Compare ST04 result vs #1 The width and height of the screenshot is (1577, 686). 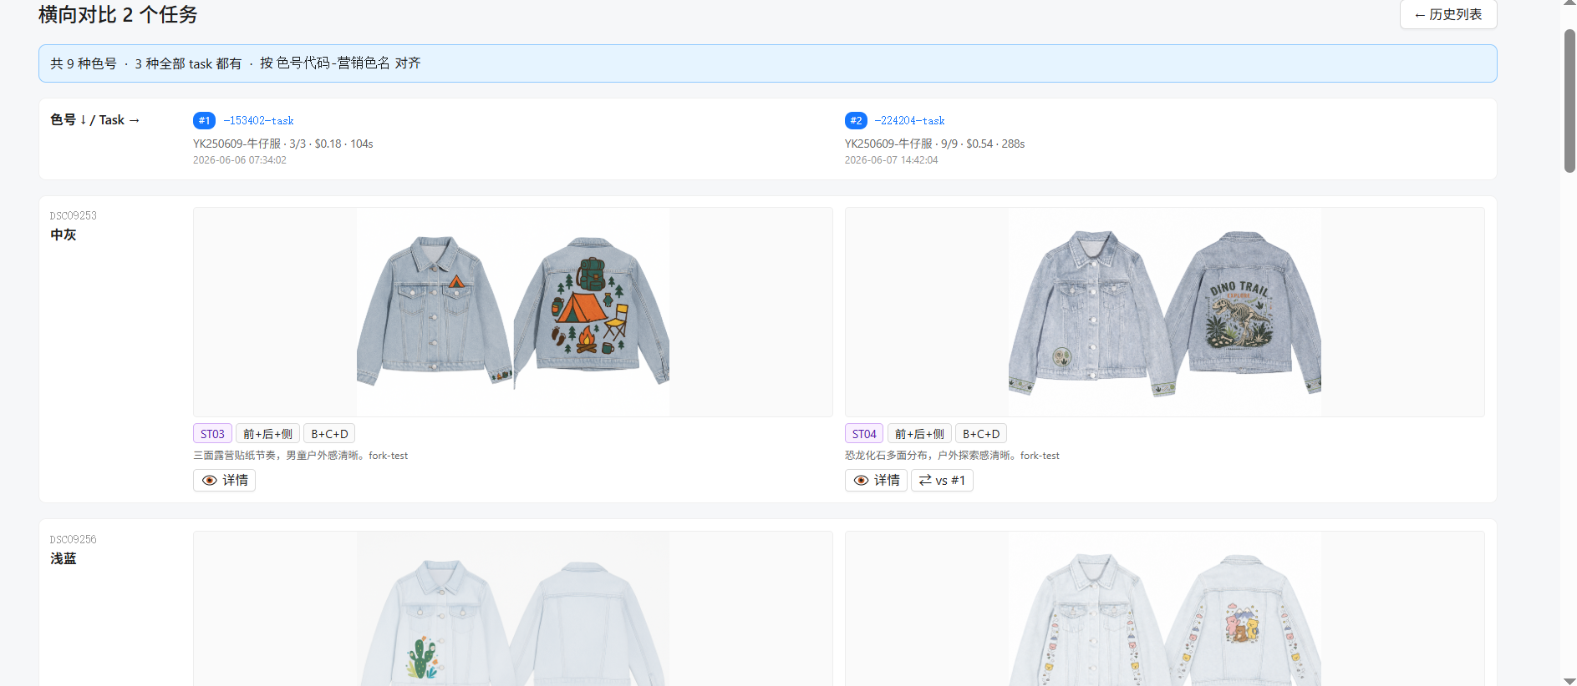click(942, 480)
